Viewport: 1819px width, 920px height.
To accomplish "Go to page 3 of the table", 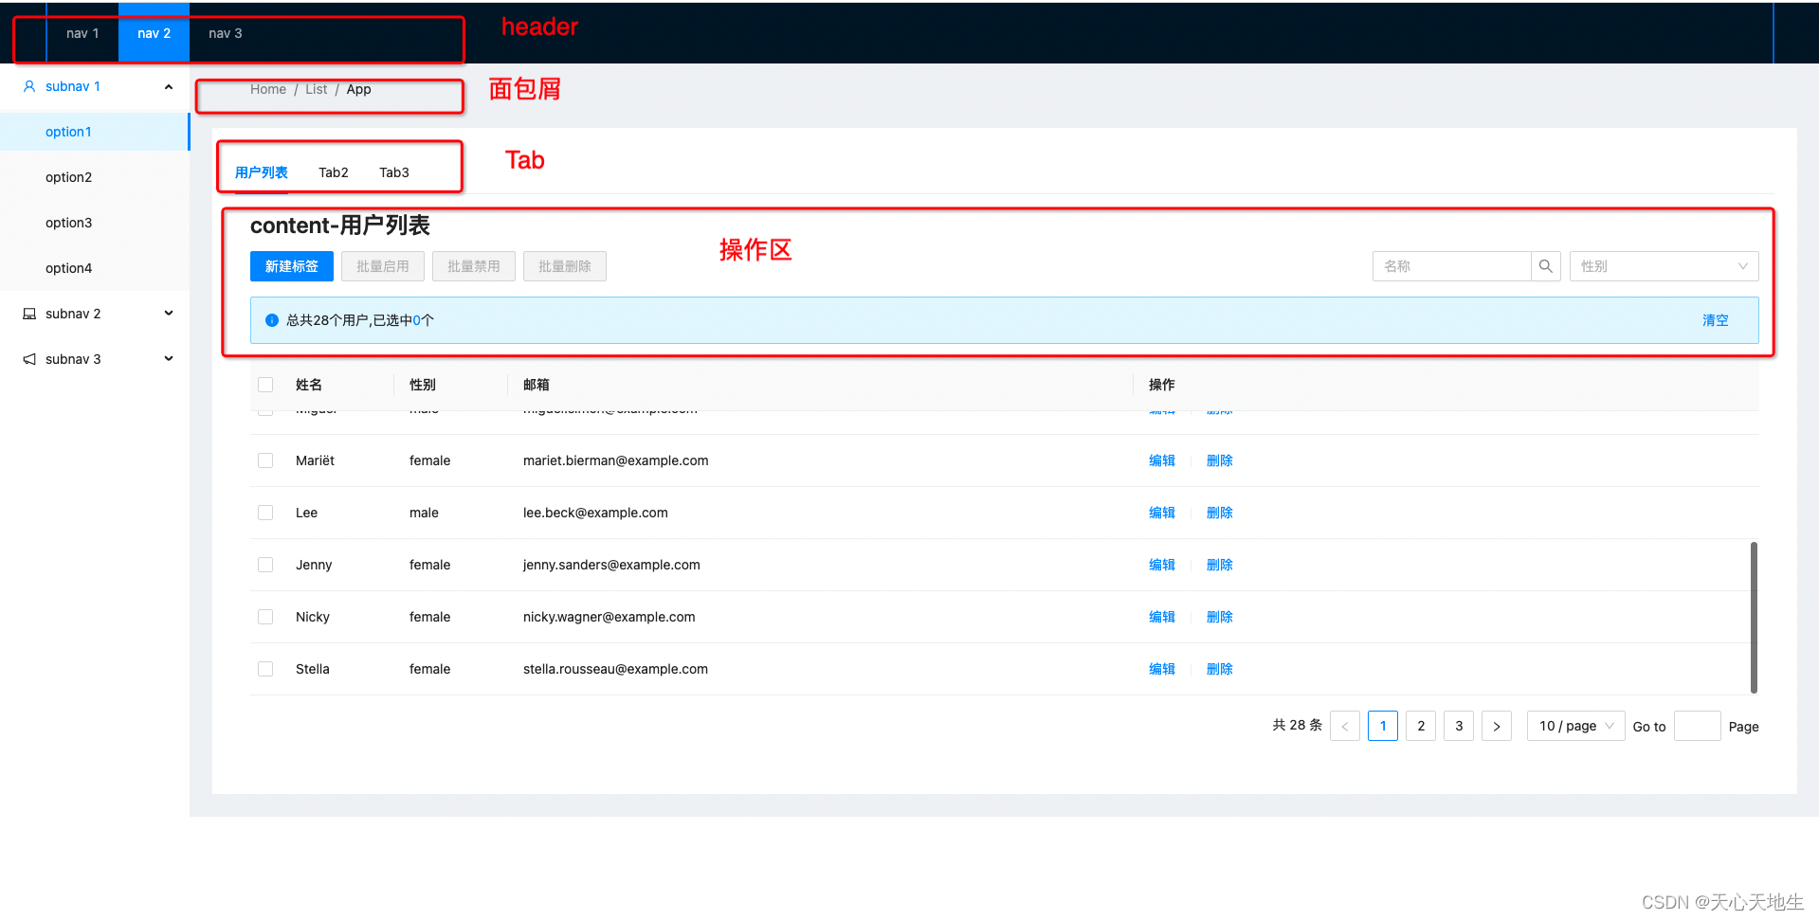I will click(x=1459, y=726).
